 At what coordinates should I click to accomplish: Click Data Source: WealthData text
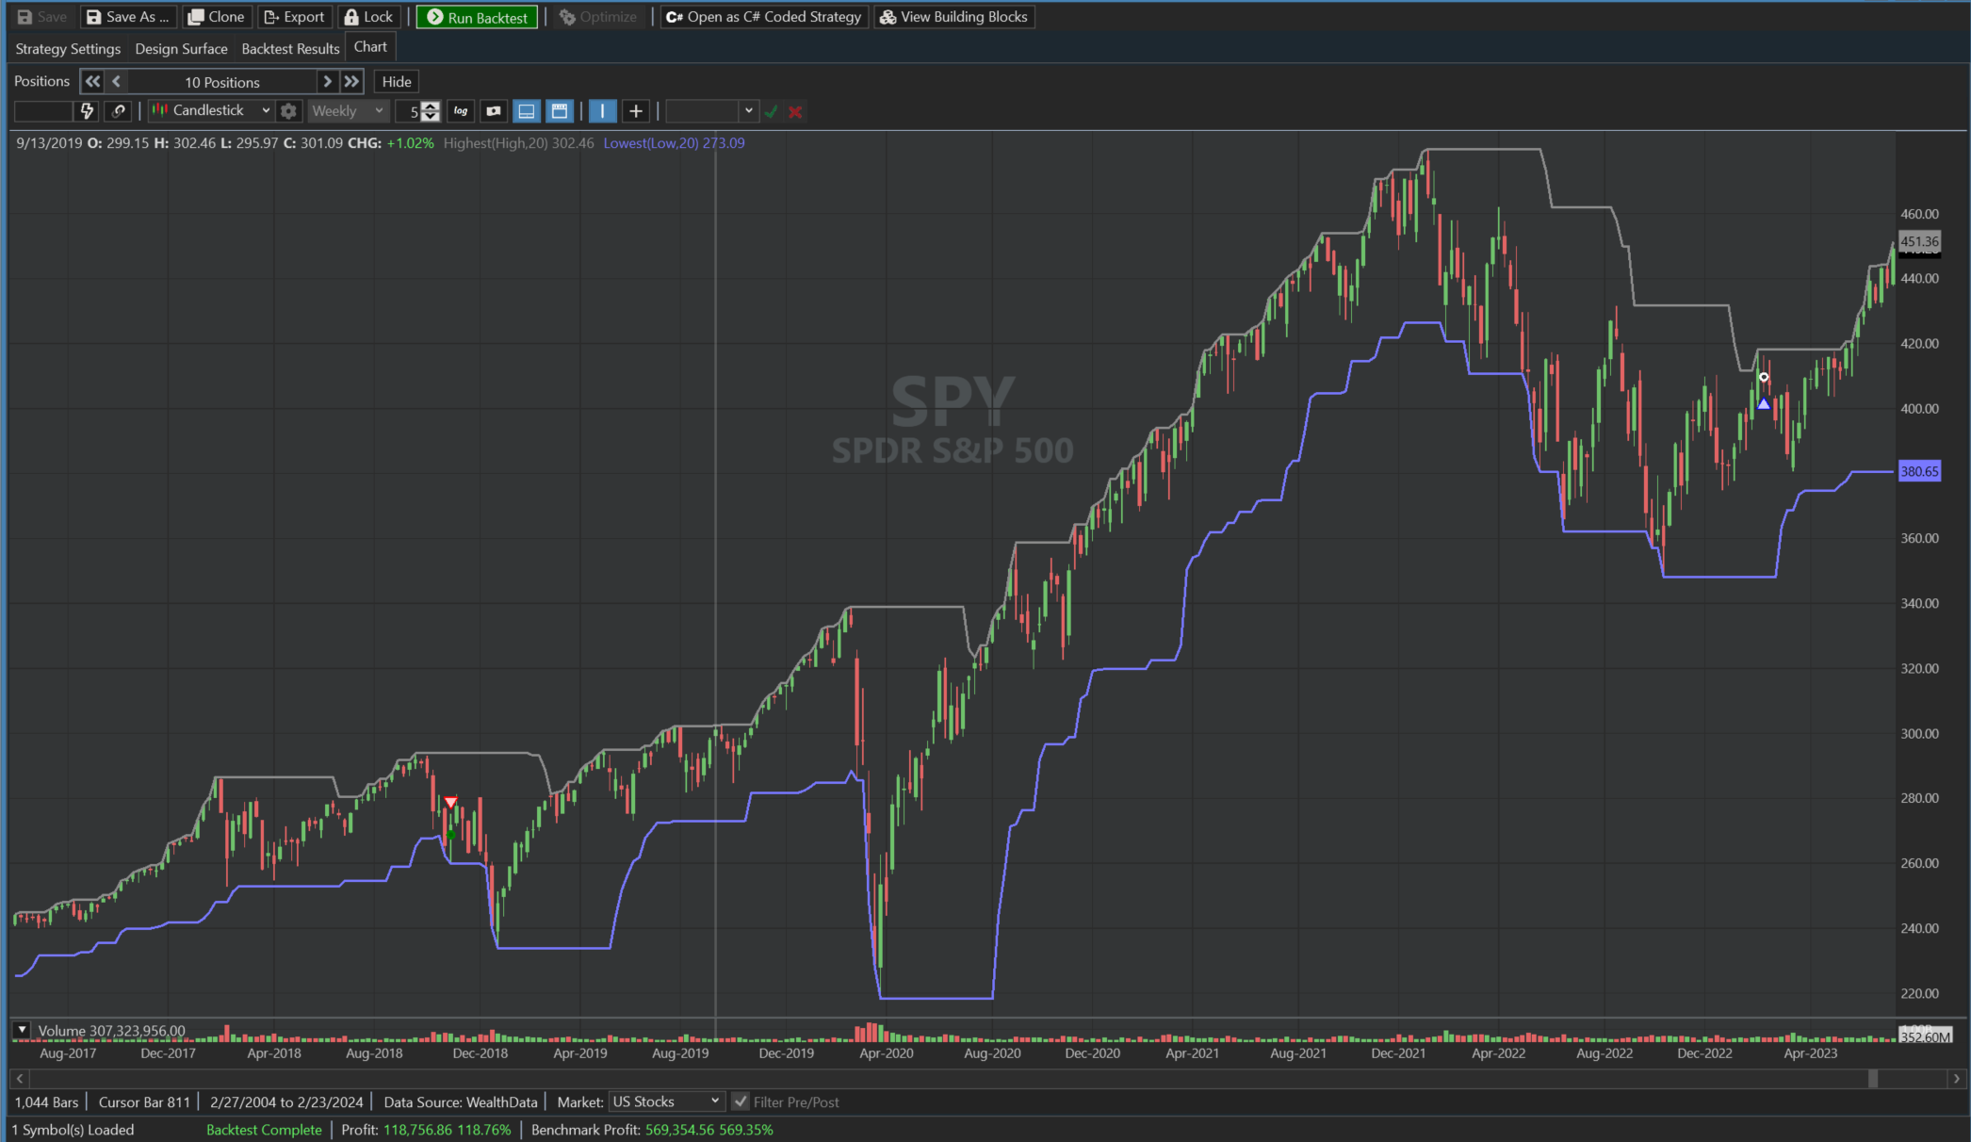click(x=461, y=1101)
